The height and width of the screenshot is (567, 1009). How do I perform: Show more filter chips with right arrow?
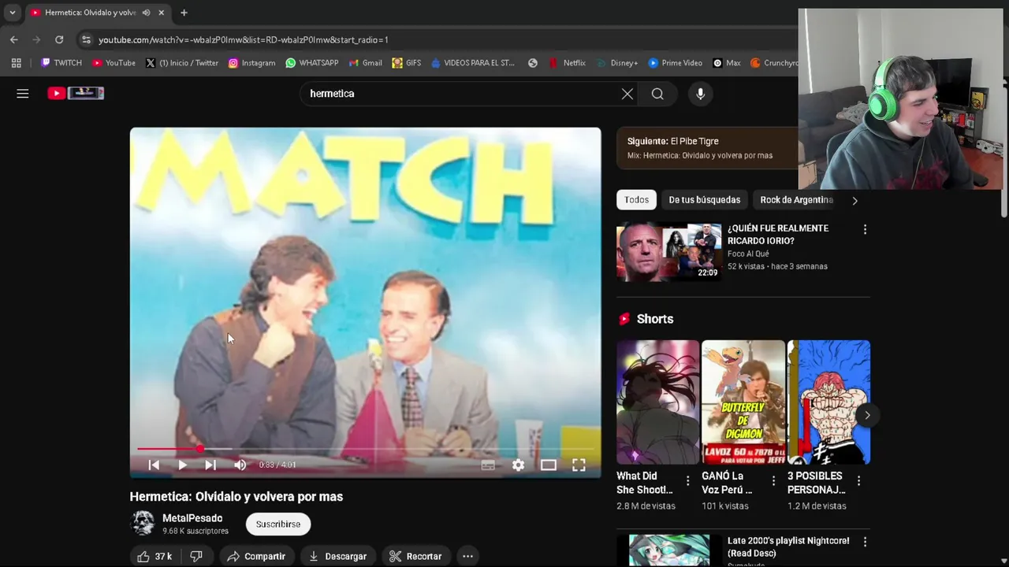[x=854, y=200]
